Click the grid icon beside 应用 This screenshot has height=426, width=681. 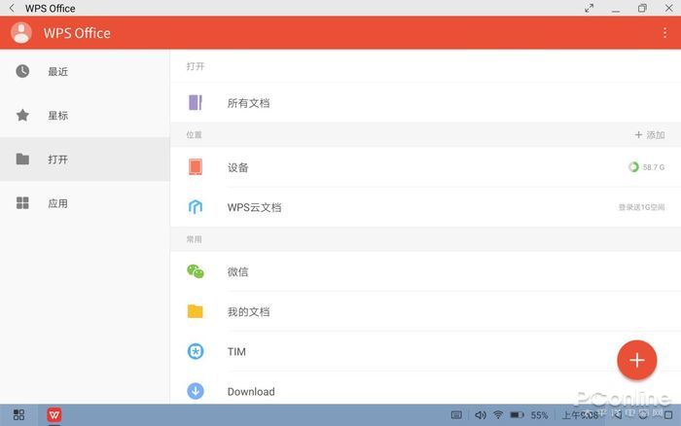[22, 203]
